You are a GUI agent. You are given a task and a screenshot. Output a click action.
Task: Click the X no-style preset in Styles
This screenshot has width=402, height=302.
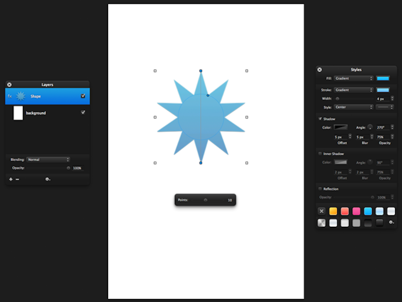click(x=322, y=211)
